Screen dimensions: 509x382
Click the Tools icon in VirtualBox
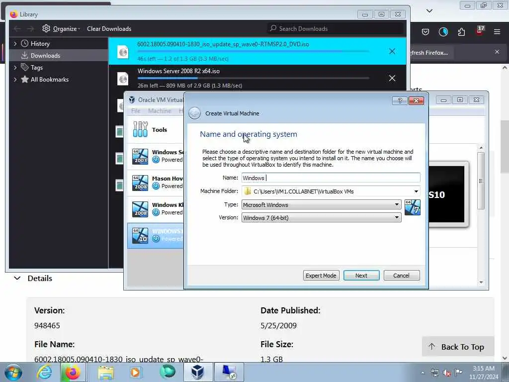[x=140, y=129]
